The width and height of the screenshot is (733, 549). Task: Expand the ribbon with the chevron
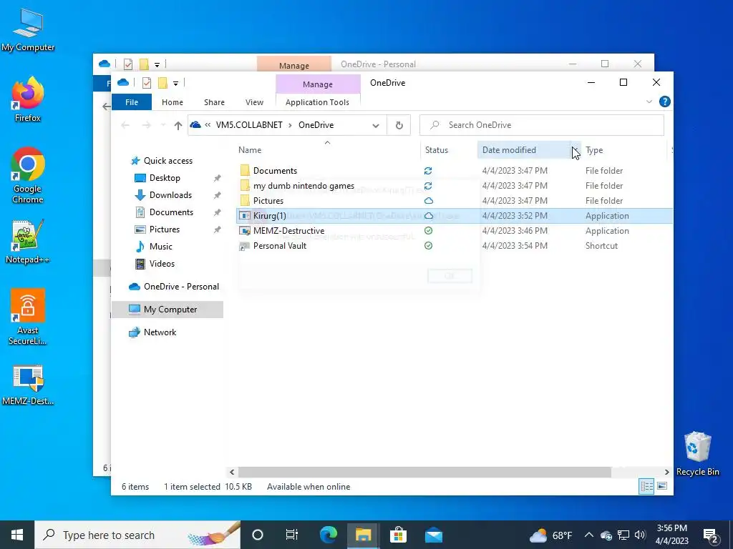649,102
